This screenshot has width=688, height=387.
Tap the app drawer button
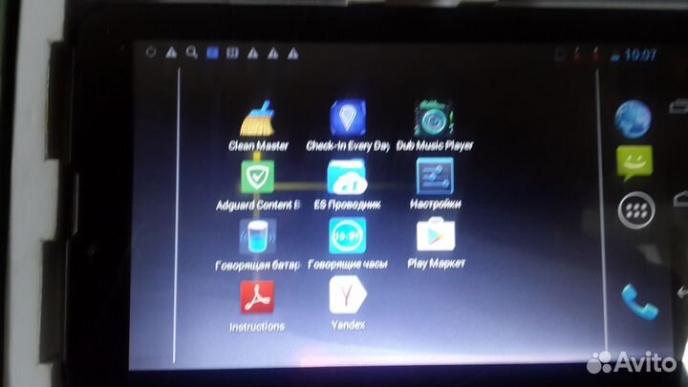click(633, 209)
